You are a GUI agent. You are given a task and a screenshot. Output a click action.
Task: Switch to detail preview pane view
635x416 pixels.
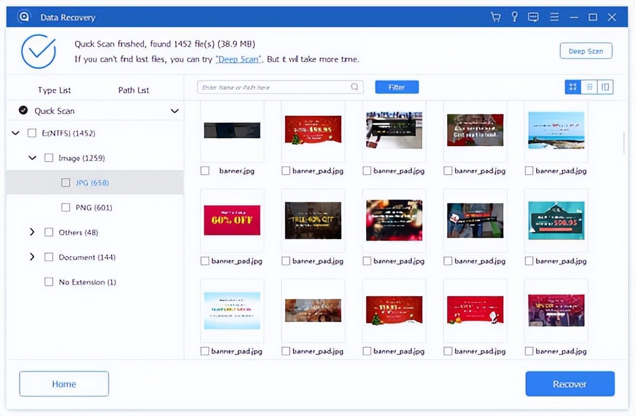(x=605, y=87)
